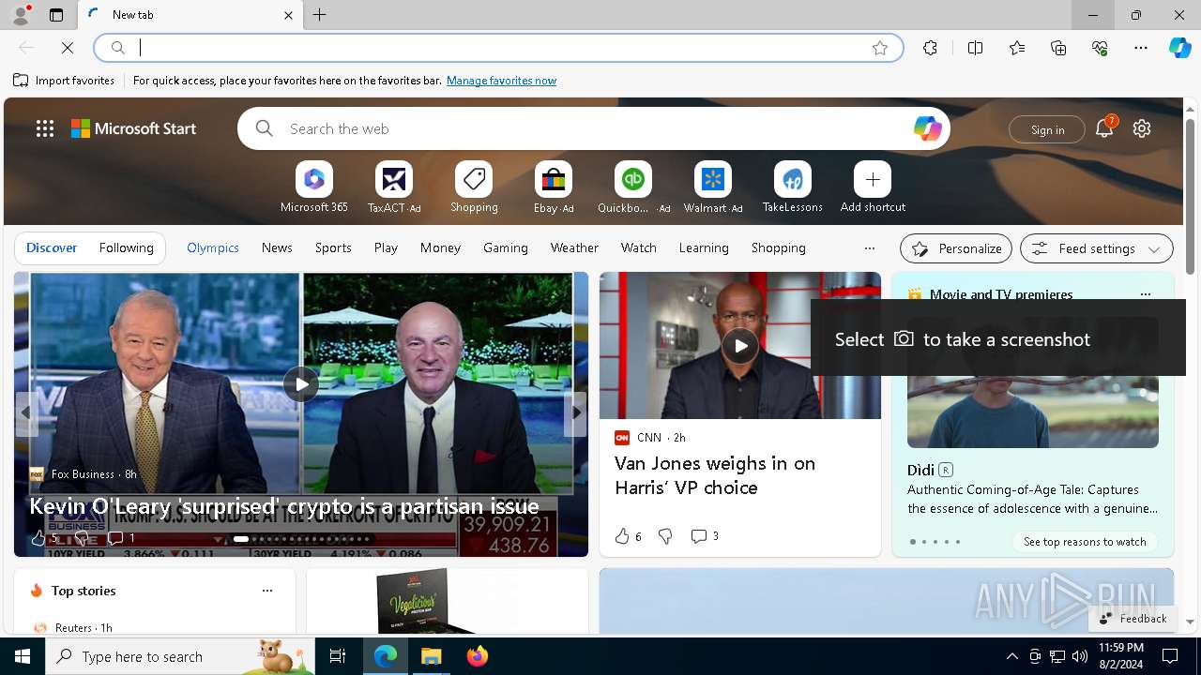Open Task View on the taskbar

point(338,656)
